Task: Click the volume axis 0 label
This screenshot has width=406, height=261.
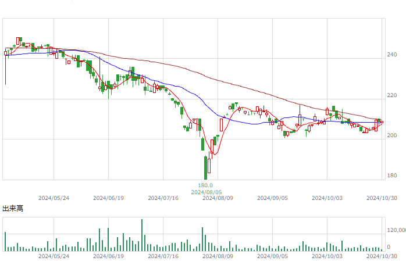Action: [x=389, y=247]
